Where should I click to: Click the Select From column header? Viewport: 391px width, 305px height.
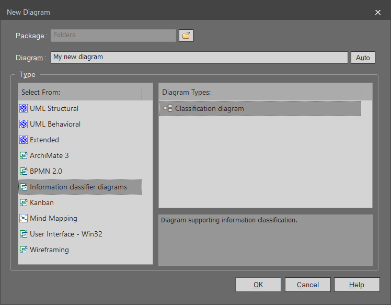point(79,93)
